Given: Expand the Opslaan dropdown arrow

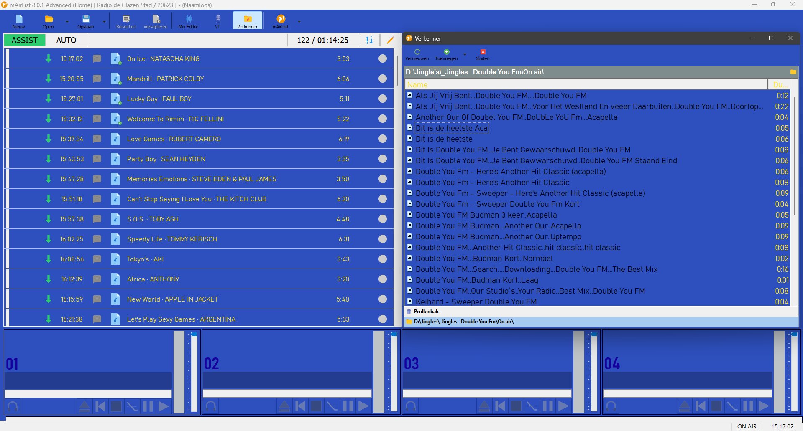Looking at the screenshot, I should click(104, 21).
